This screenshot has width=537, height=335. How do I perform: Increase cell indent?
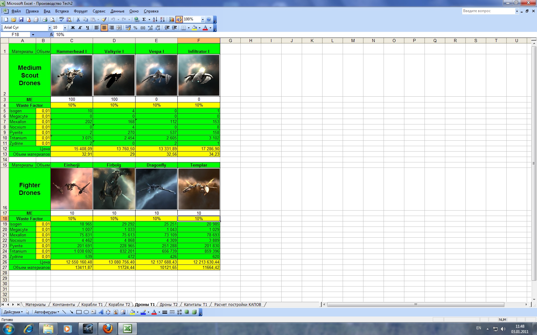(x=175, y=28)
